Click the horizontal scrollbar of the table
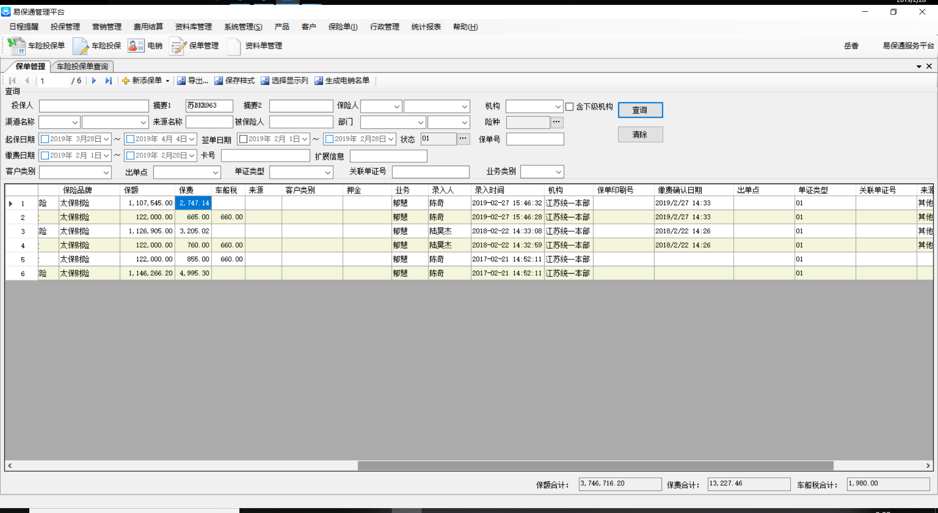The image size is (938, 513). pyautogui.click(x=595, y=466)
